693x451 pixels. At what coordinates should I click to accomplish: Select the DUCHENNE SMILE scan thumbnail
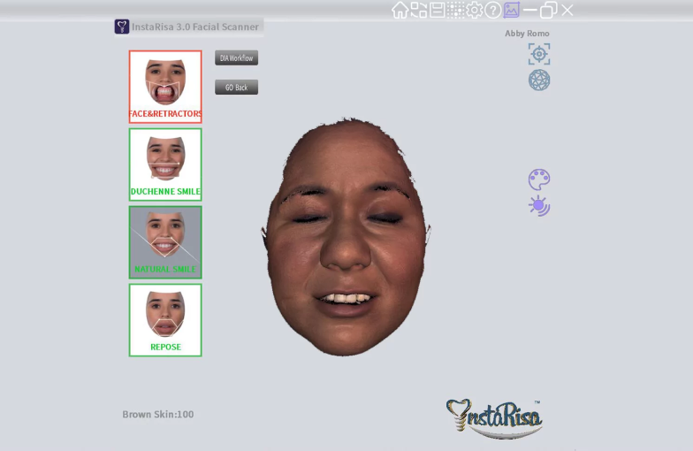point(165,164)
